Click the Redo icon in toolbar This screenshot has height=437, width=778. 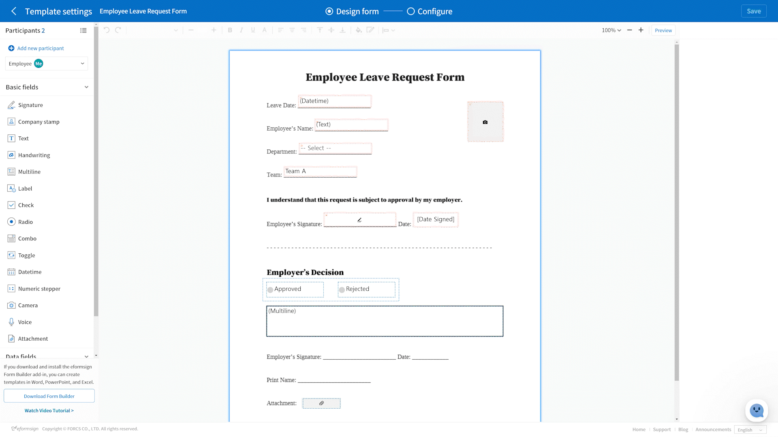[118, 30]
